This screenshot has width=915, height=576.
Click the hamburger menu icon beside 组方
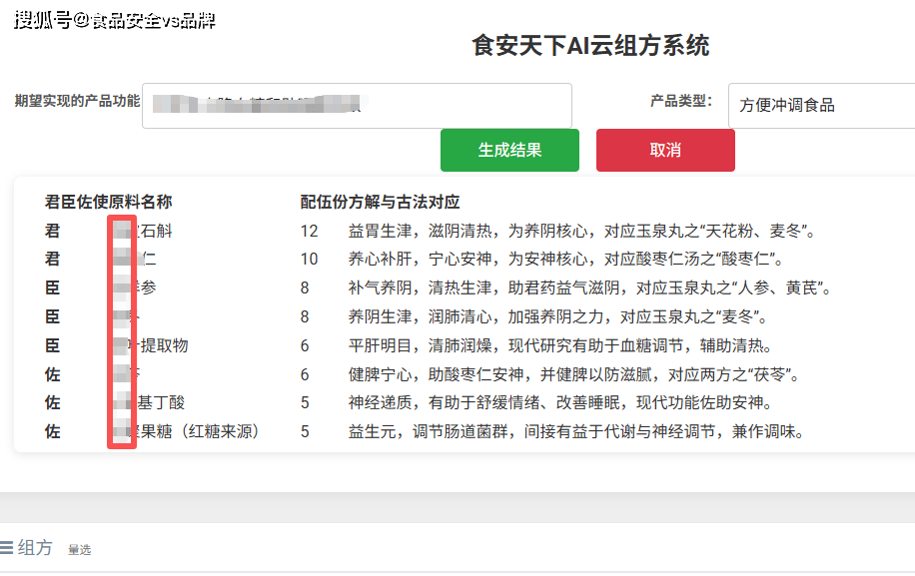pos(7,547)
